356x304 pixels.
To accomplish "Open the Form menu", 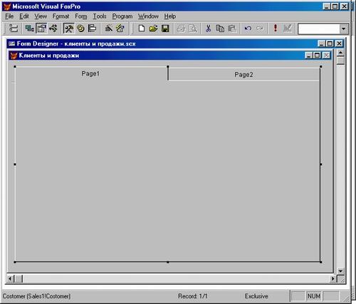I will (81, 16).
